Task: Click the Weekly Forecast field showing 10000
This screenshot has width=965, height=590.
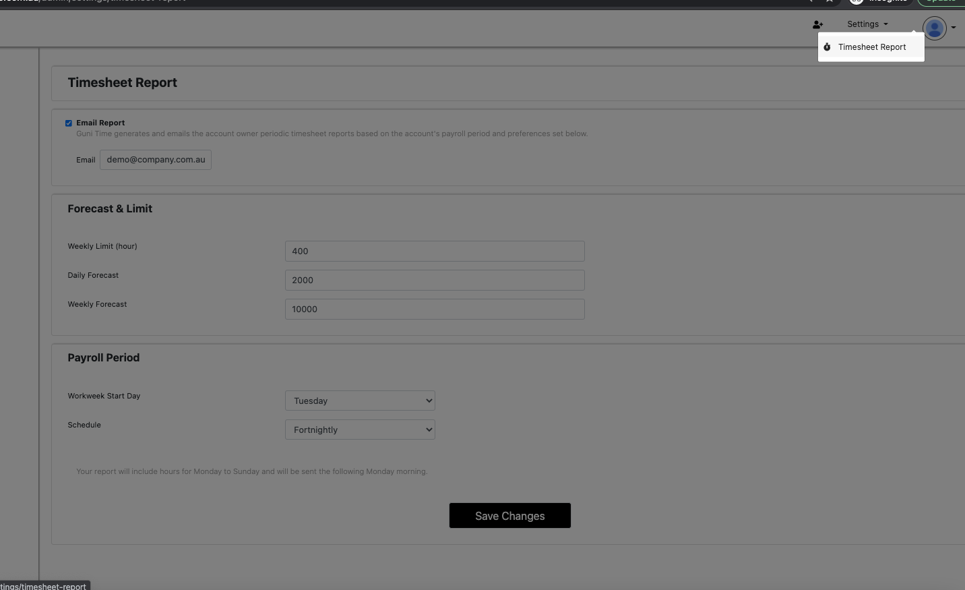Action: 435,309
